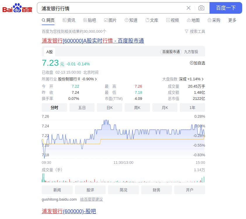
Task: Open the 给百度提建议 link
Action: [91, 199]
